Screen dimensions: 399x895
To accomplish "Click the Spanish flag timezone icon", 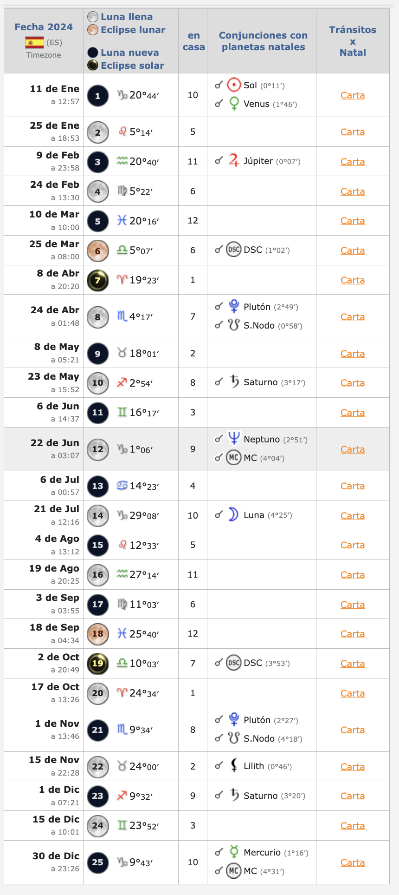I will pyautogui.click(x=35, y=42).
